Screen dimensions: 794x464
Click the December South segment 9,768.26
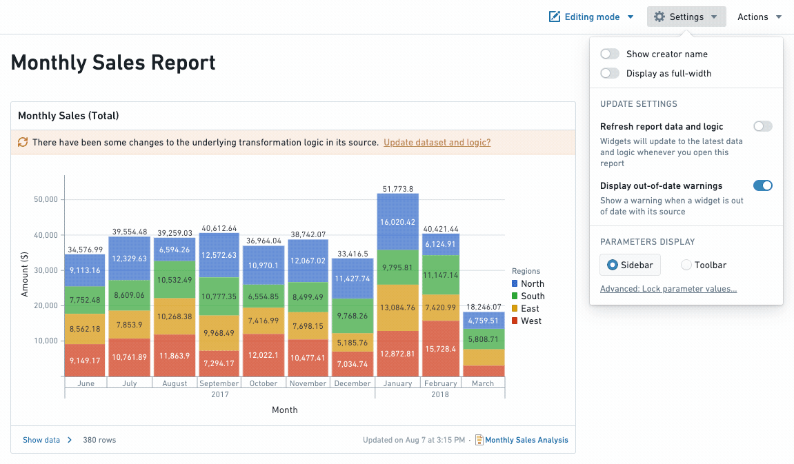(353, 316)
